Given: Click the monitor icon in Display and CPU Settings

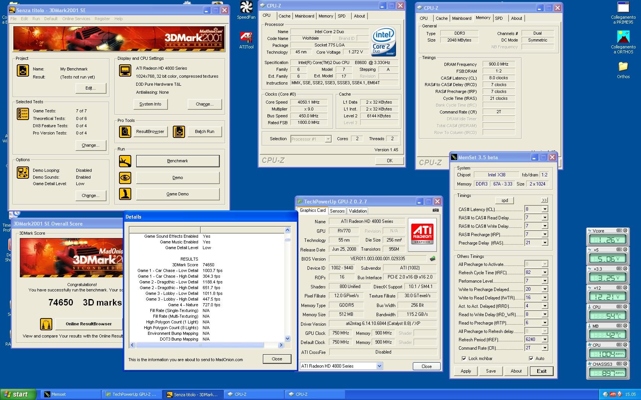Looking at the screenshot, I should coord(125,71).
